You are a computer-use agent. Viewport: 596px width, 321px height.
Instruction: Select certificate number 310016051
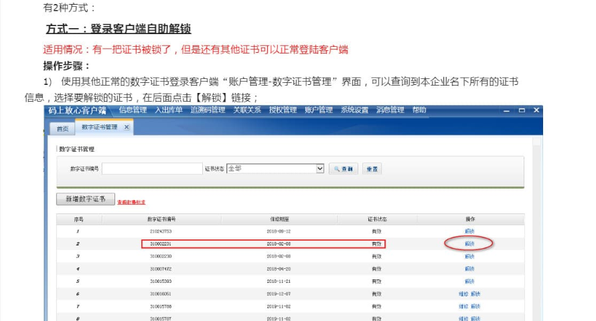(x=161, y=294)
